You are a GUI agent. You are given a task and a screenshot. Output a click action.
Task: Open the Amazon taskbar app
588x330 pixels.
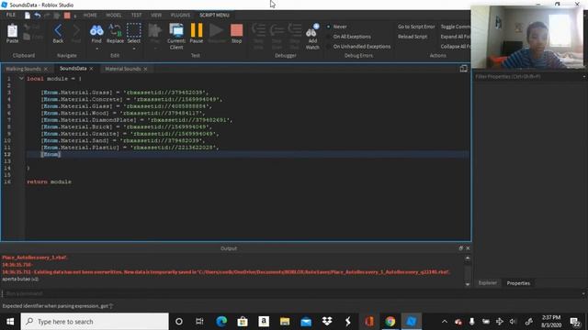(x=264, y=322)
